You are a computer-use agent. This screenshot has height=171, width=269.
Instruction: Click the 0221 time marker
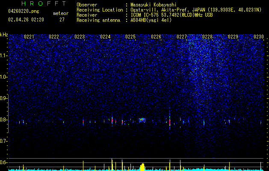pos(29,37)
